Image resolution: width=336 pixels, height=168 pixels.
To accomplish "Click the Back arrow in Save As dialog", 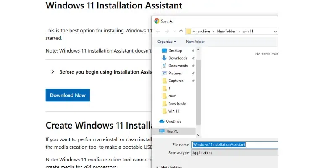I will (x=158, y=31).
